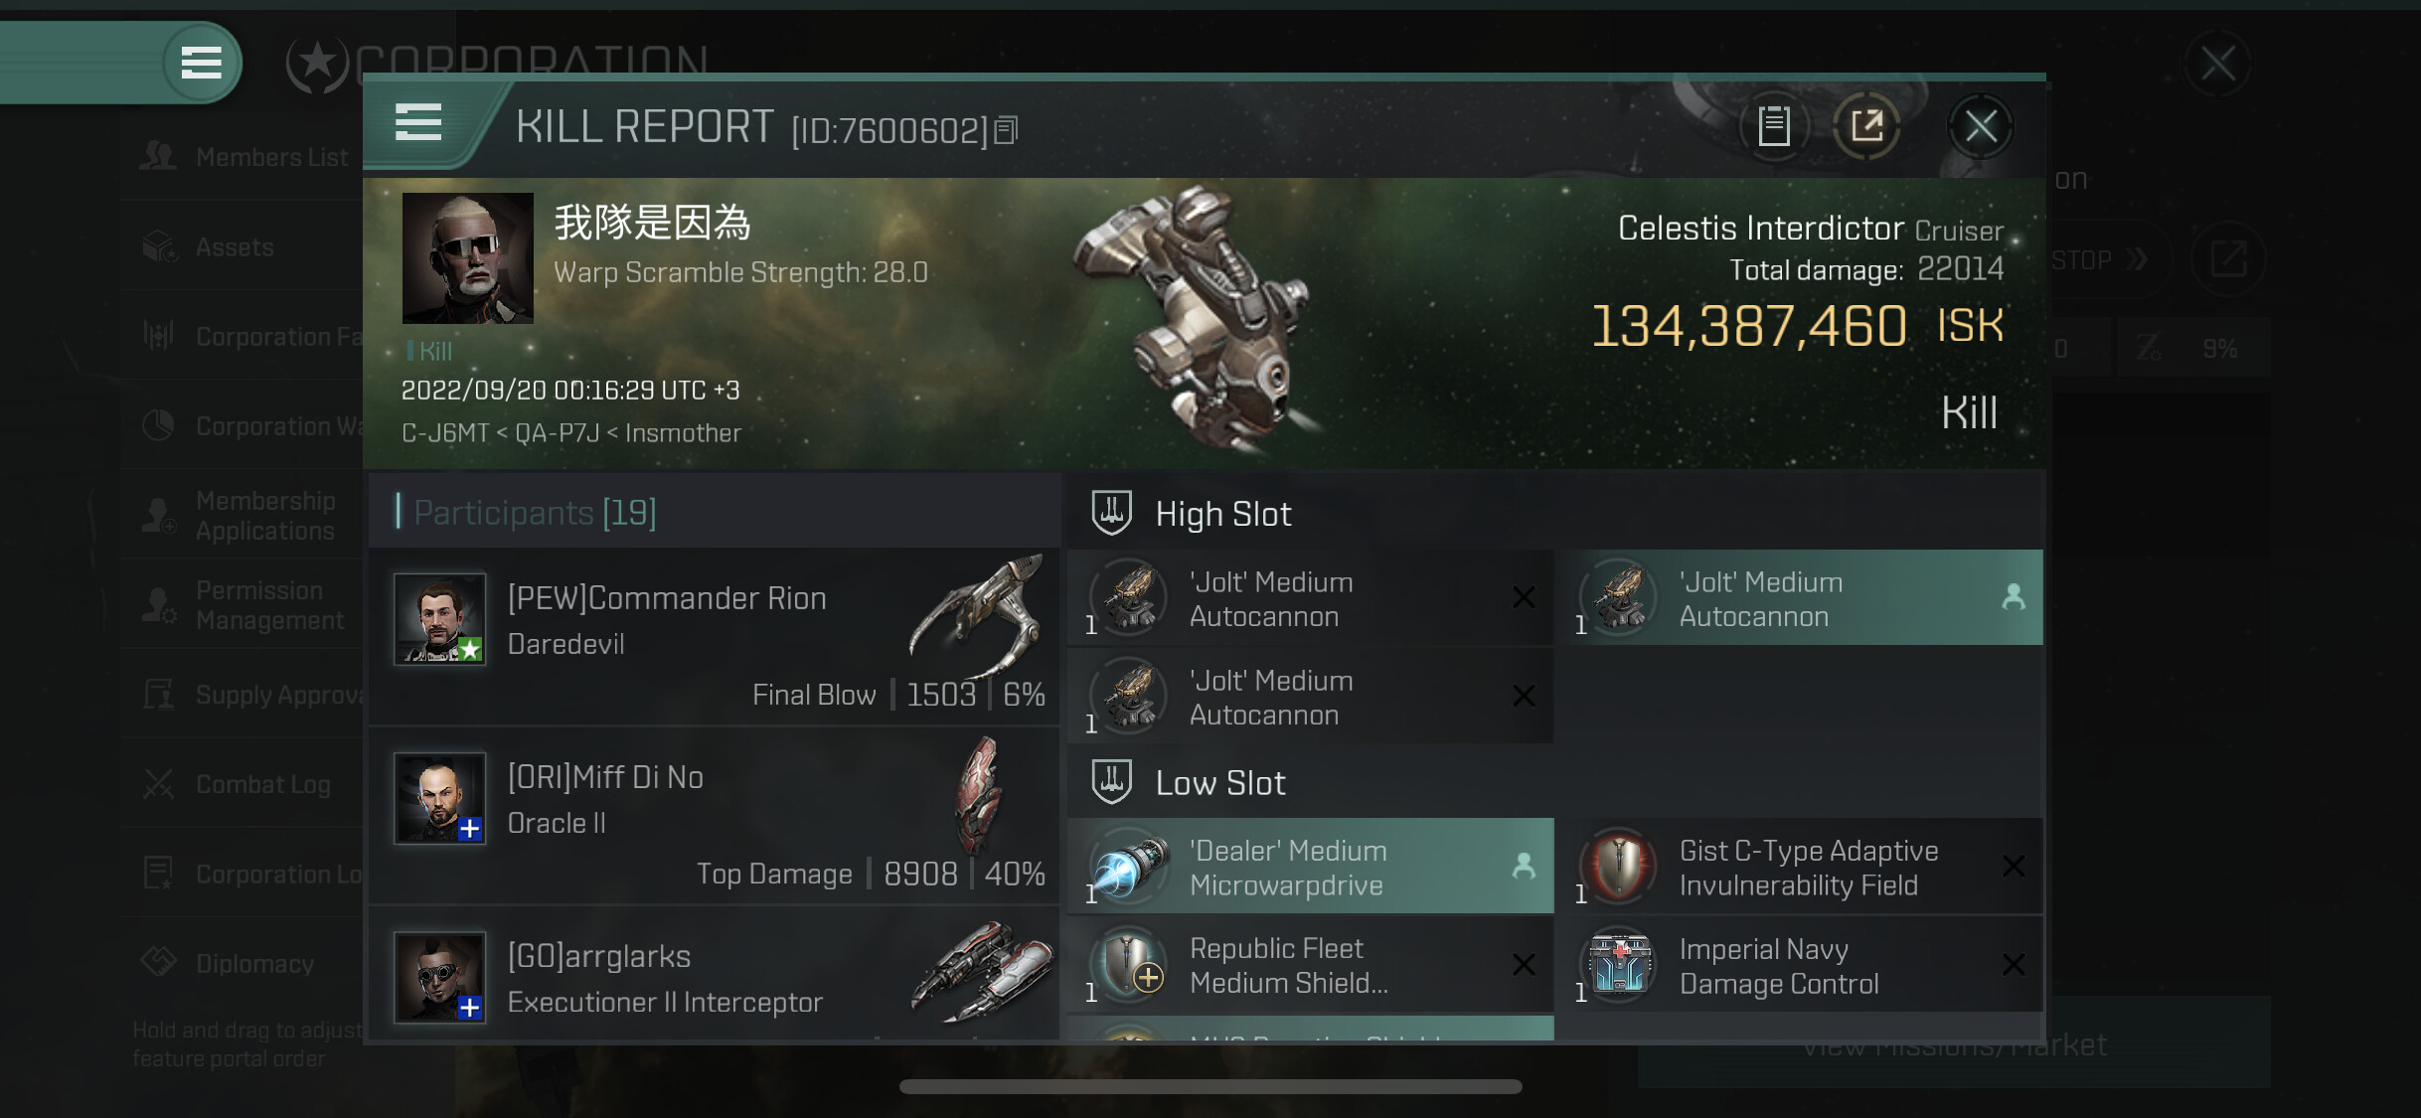The width and height of the screenshot is (2421, 1118).
Task: Click the X on the first 'Jolt' Medium Autocannon
Action: [1524, 597]
